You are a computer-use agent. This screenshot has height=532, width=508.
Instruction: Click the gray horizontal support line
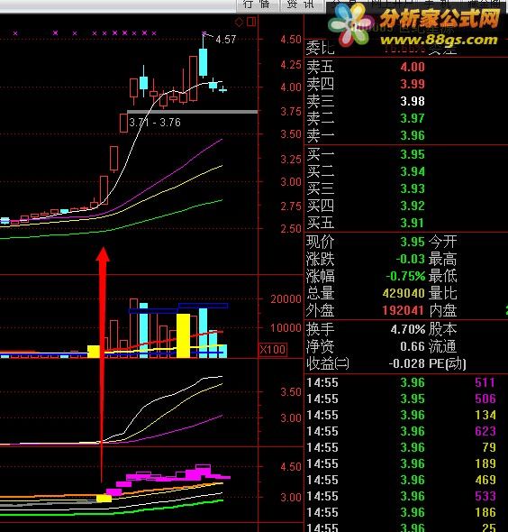tap(192, 111)
